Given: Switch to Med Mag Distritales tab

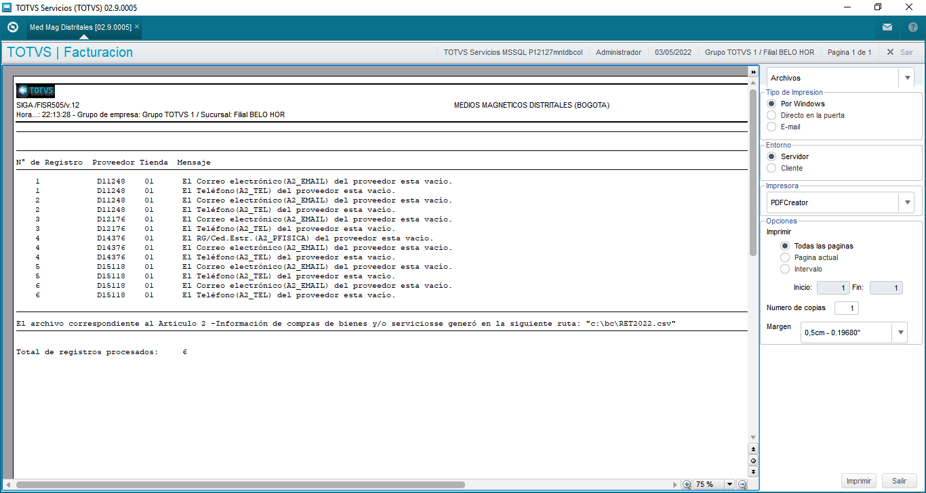Looking at the screenshot, I should point(80,27).
